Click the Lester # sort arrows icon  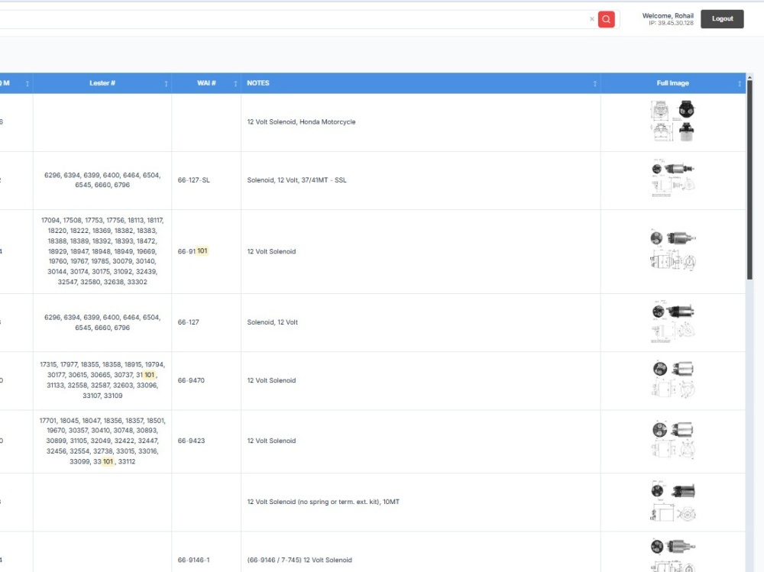click(166, 84)
